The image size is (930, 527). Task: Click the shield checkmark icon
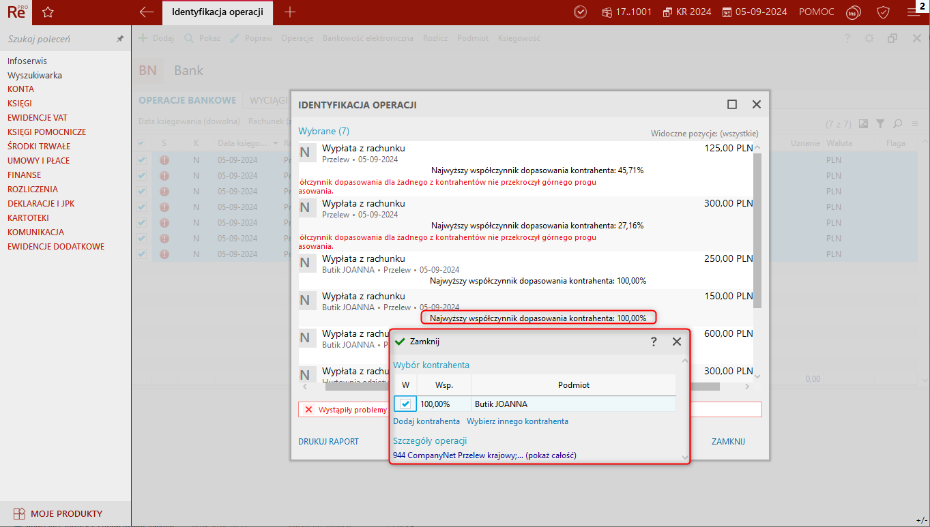(x=883, y=12)
